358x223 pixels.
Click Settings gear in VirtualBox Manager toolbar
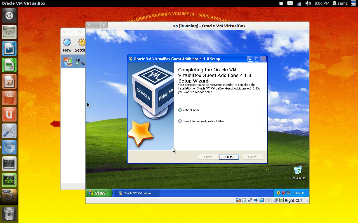tap(81, 45)
